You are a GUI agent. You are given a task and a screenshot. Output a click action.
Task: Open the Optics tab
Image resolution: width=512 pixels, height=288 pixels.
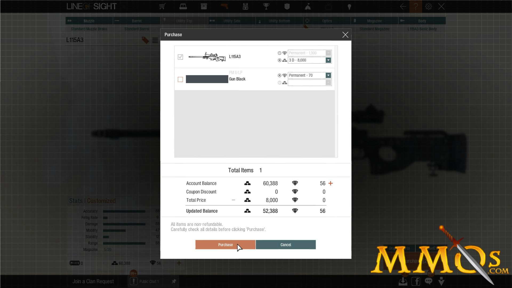(x=327, y=21)
